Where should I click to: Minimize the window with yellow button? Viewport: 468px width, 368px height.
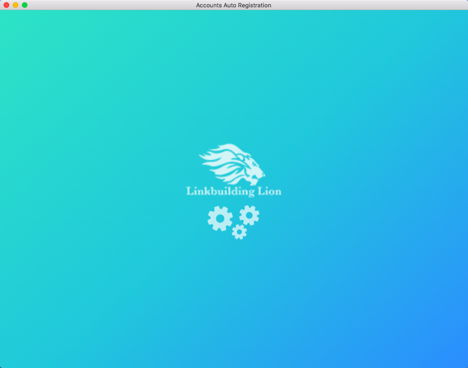click(16, 5)
